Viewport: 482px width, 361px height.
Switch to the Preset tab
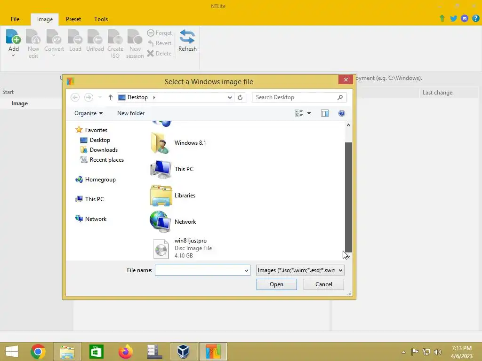(73, 19)
